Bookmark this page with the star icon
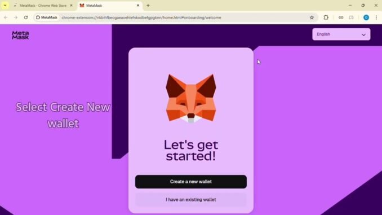 (x=312, y=17)
